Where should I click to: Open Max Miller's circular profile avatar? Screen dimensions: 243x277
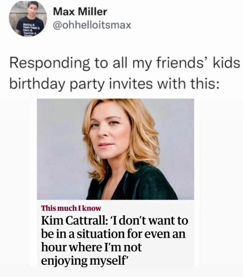point(28,18)
